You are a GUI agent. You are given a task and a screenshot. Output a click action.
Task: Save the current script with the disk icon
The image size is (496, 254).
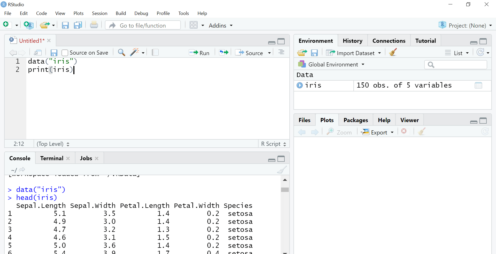click(x=54, y=53)
